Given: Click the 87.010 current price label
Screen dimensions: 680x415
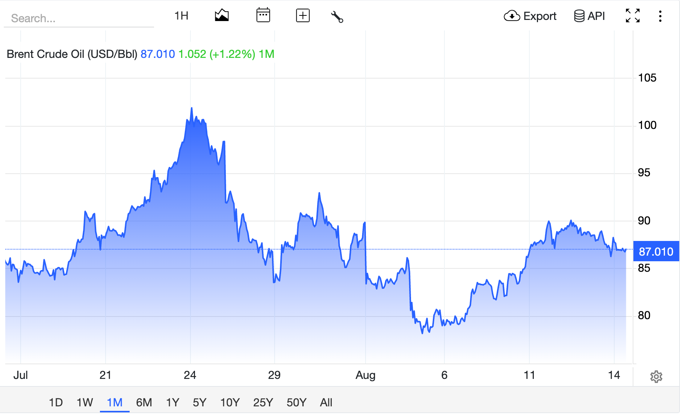Looking at the screenshot, I should tap(656, 251).
